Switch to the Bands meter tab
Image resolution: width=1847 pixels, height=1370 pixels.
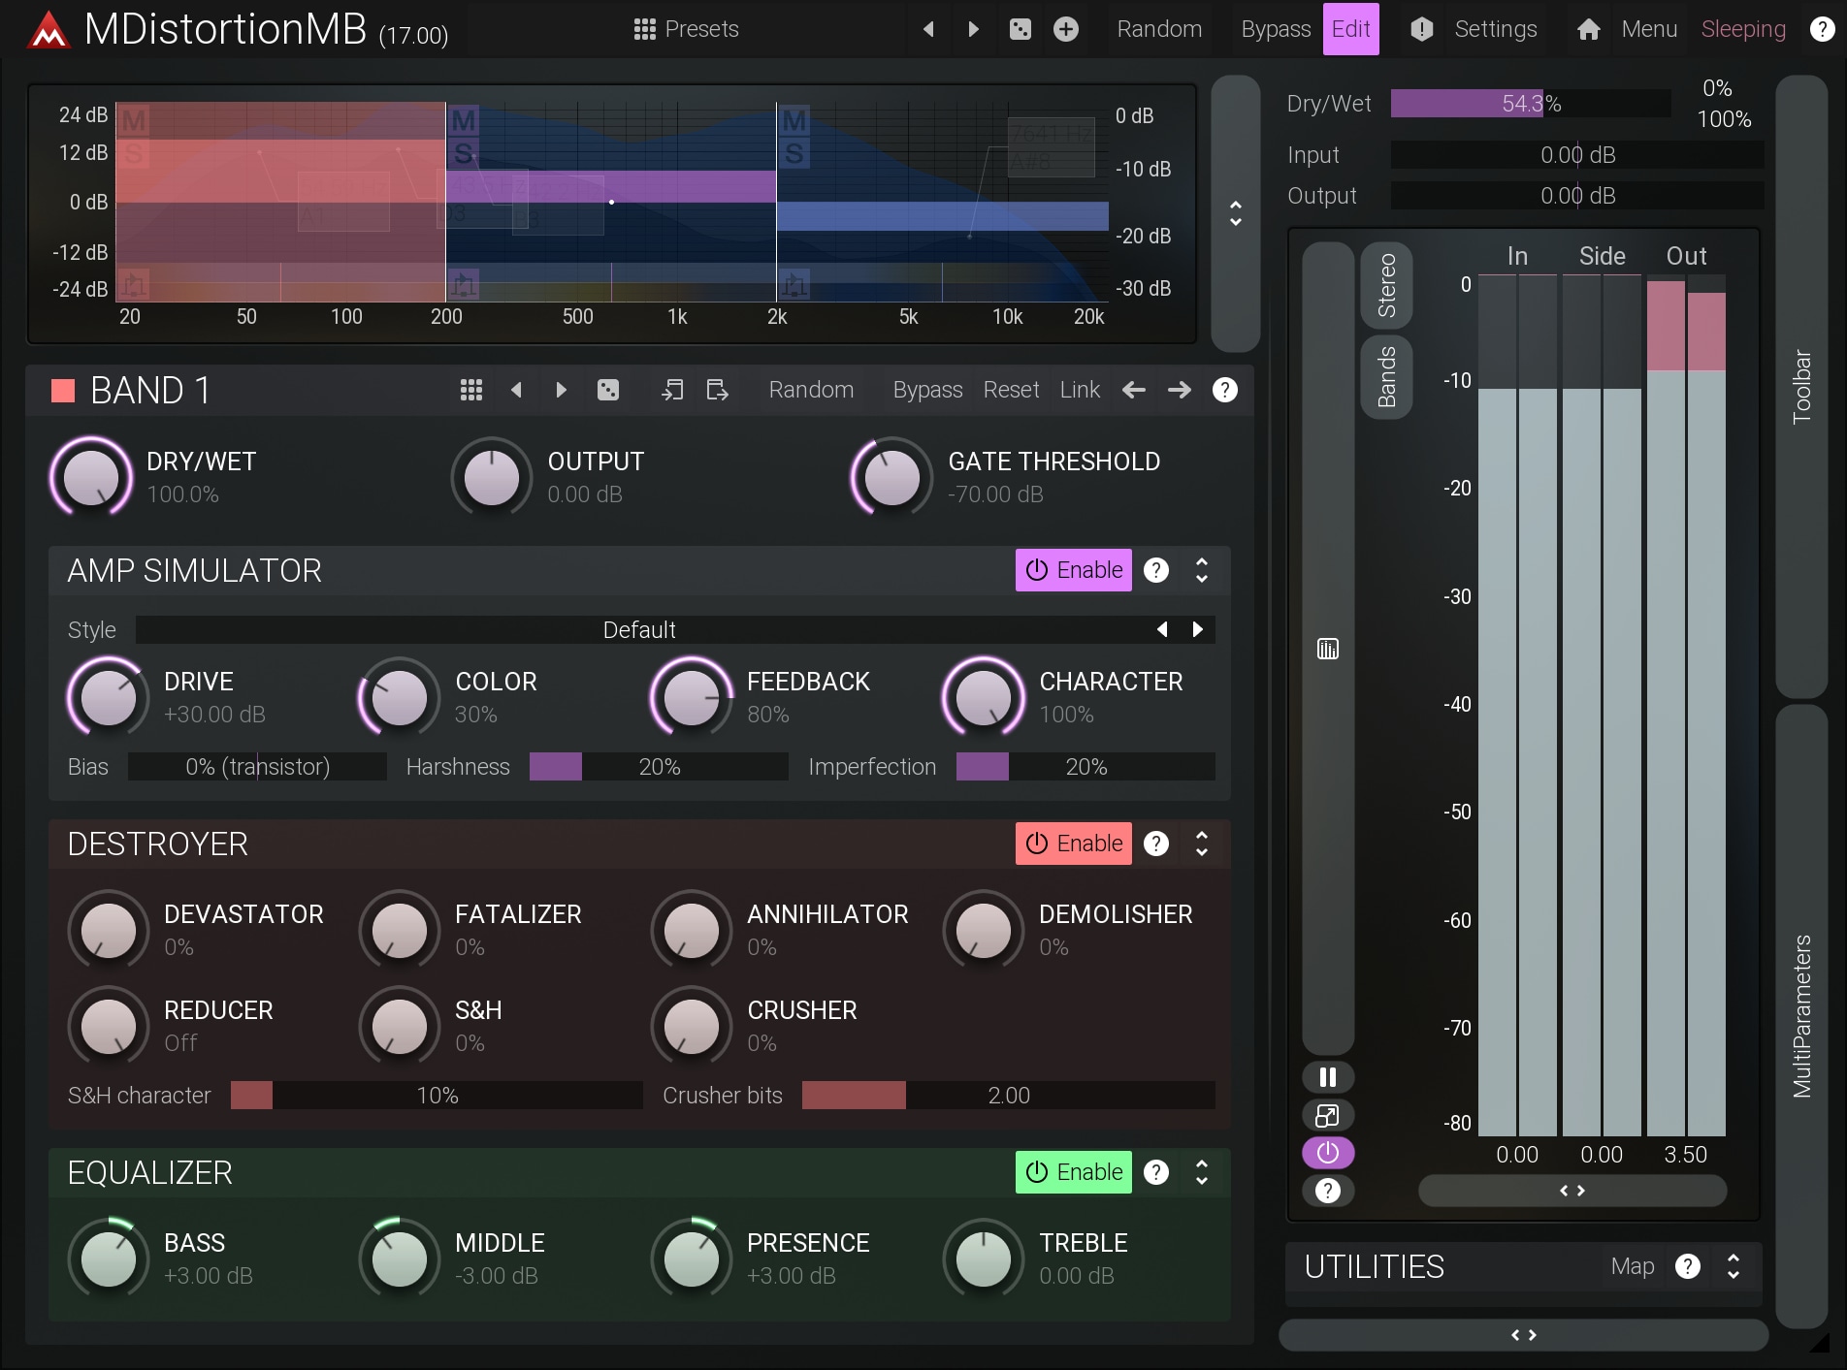pos(1386,377)
